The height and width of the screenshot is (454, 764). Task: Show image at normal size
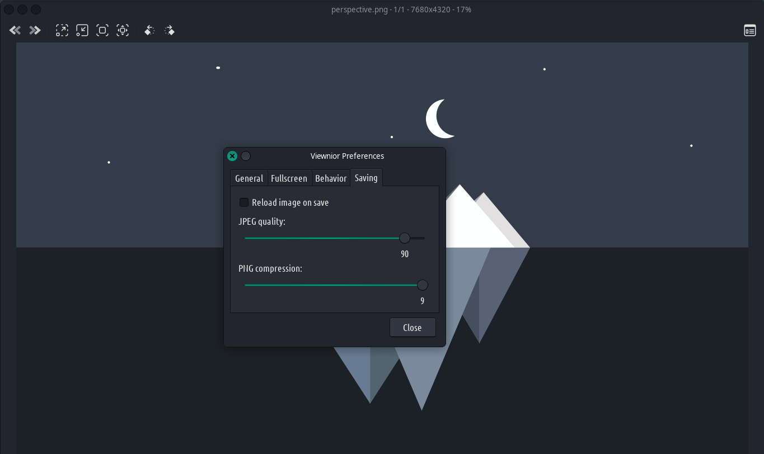[102, 30]
